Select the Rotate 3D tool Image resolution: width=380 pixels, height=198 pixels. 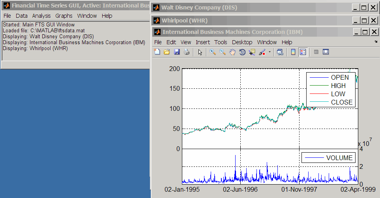pyautogui.click(x=242, y=52)
